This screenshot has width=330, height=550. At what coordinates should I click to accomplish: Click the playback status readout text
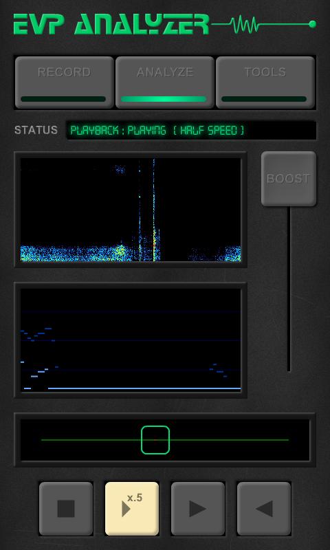click(x=157, y=131)
